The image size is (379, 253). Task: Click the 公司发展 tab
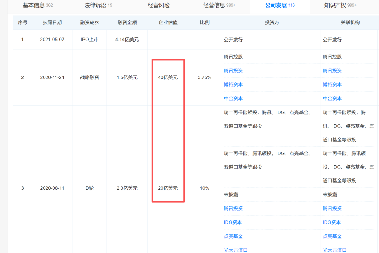tap(280, 5)
